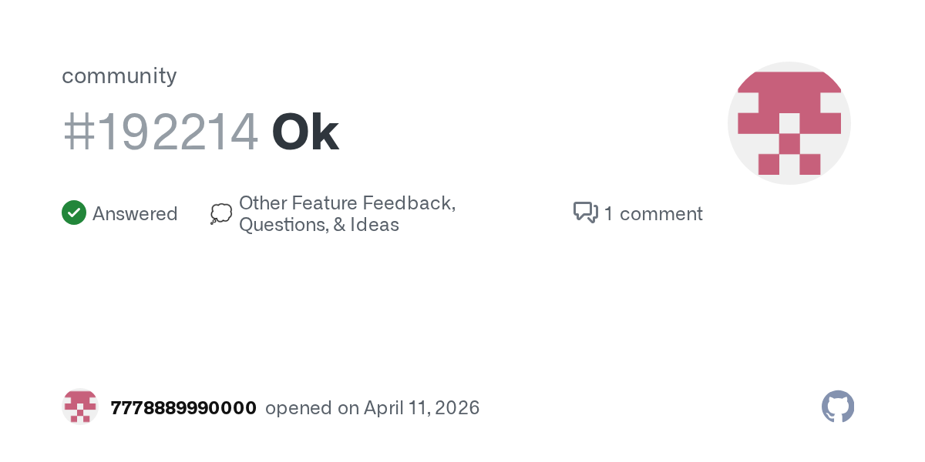The height and width of the screenshot is (462, 925).
Task: Click the "&" in the category name
Action: (x=339, y=225)
